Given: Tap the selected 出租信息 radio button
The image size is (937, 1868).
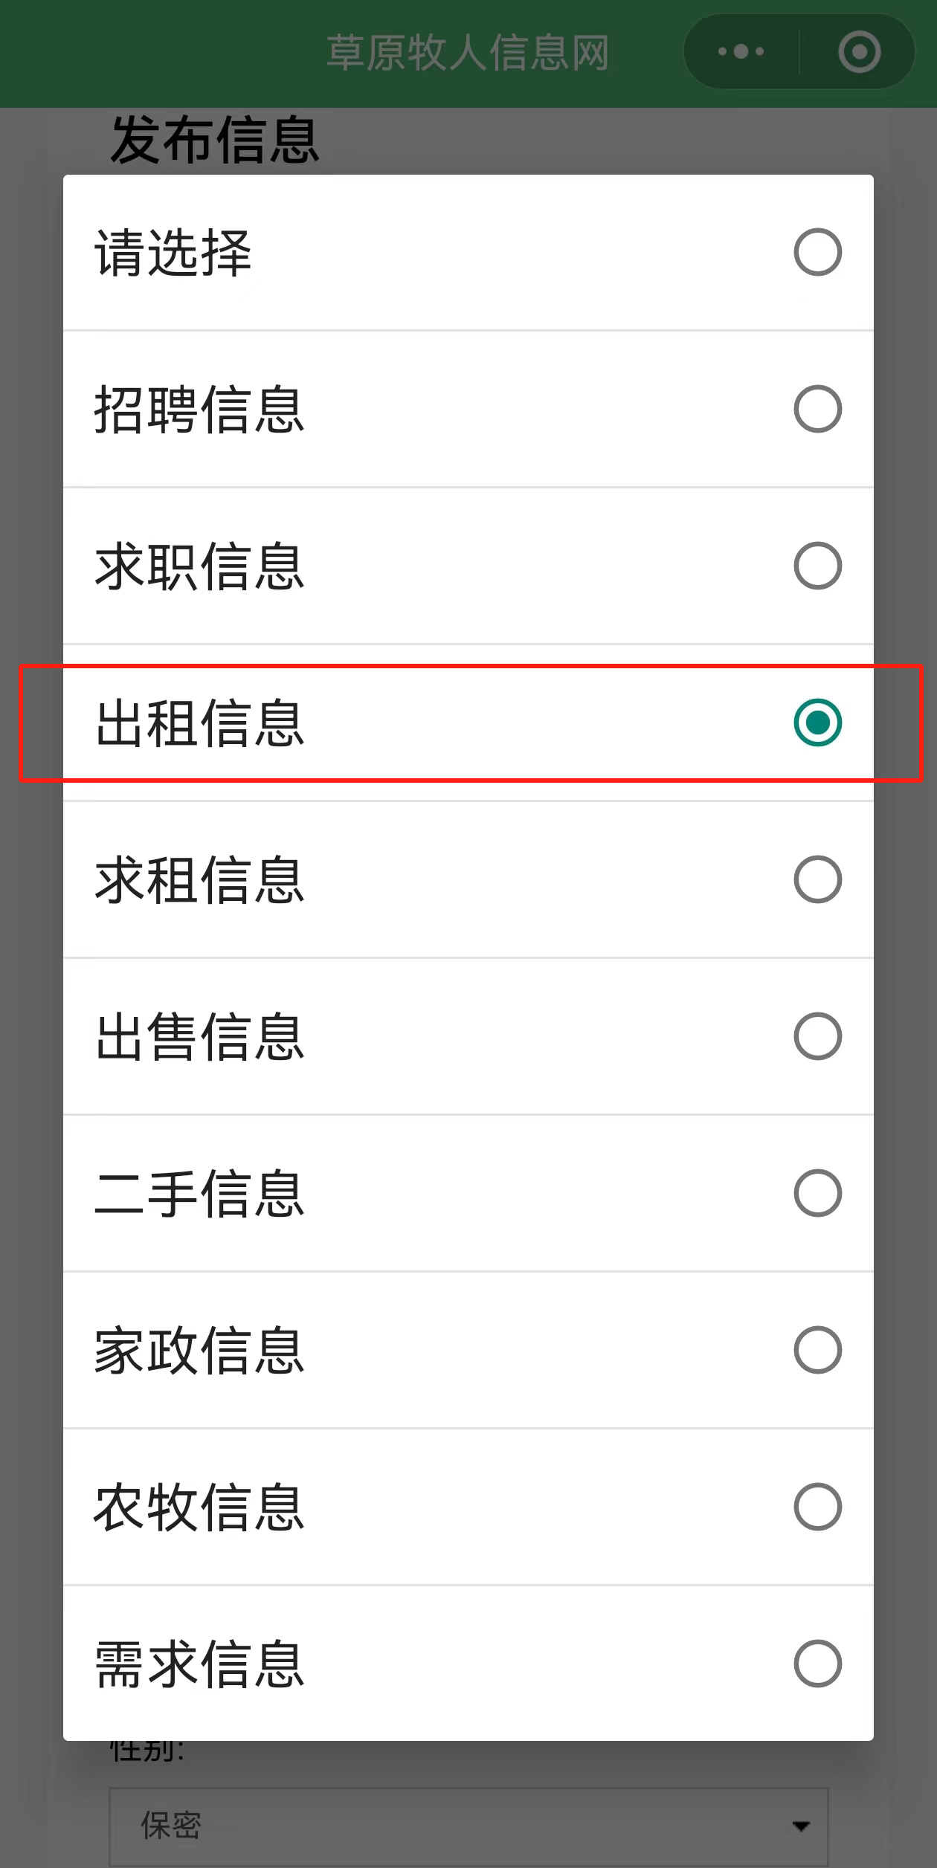Looking at the screenshot, I should pyautogui.click(x=817, y=723).
